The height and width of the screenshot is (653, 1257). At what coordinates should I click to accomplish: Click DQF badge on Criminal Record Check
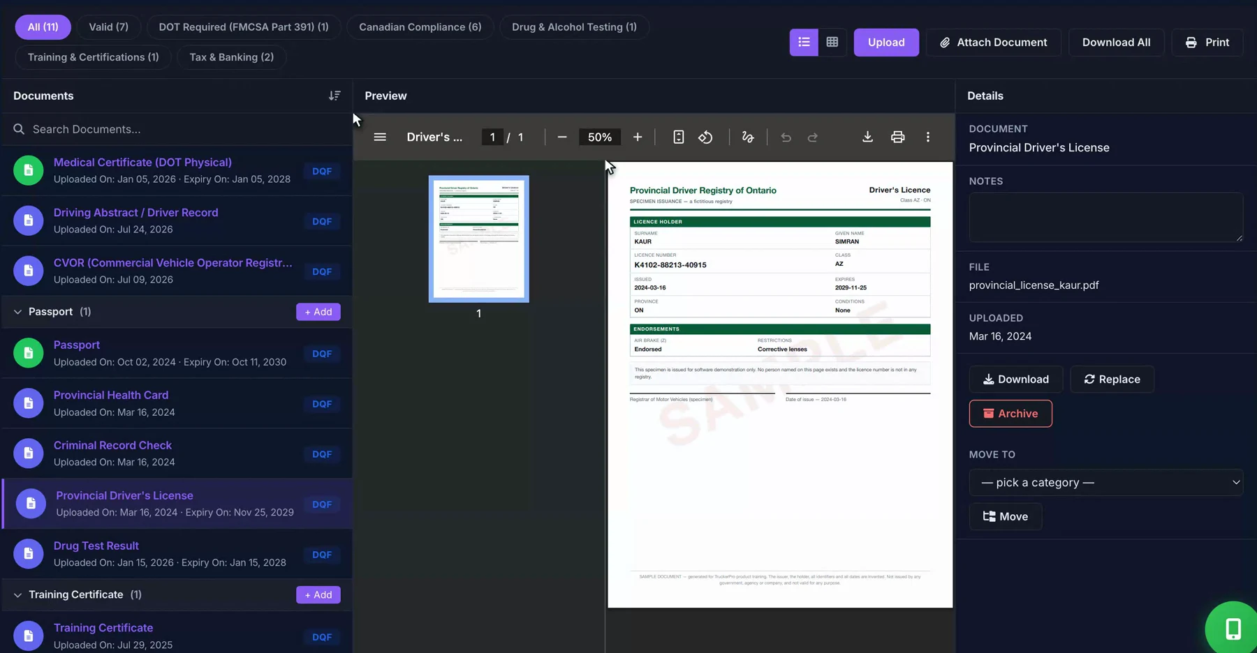pyautogui.click(x=322, y=454)
